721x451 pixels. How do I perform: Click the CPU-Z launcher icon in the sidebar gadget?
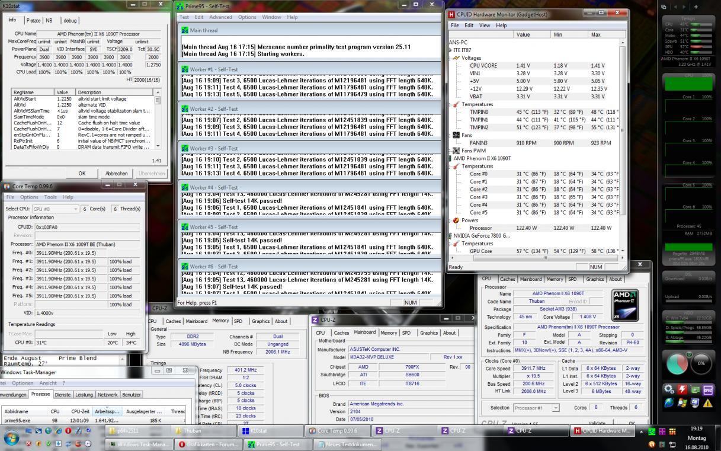[x=708, y=389]
